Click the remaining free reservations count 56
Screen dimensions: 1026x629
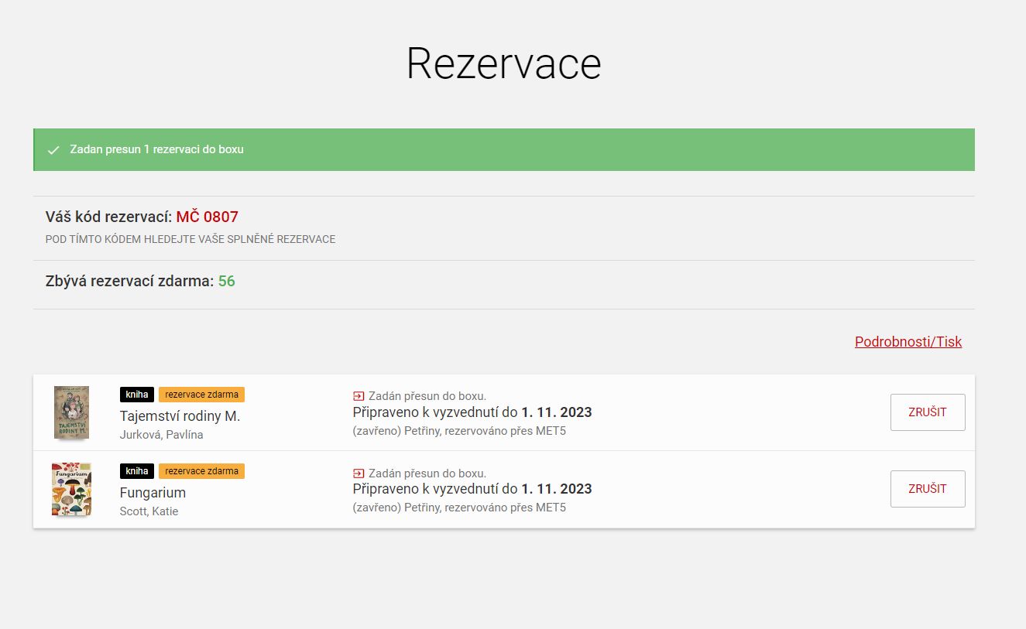pyautogui.click(x=226, y=282)
